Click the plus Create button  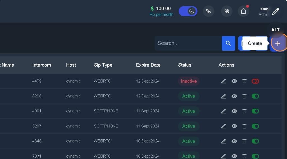pos(277,43)
